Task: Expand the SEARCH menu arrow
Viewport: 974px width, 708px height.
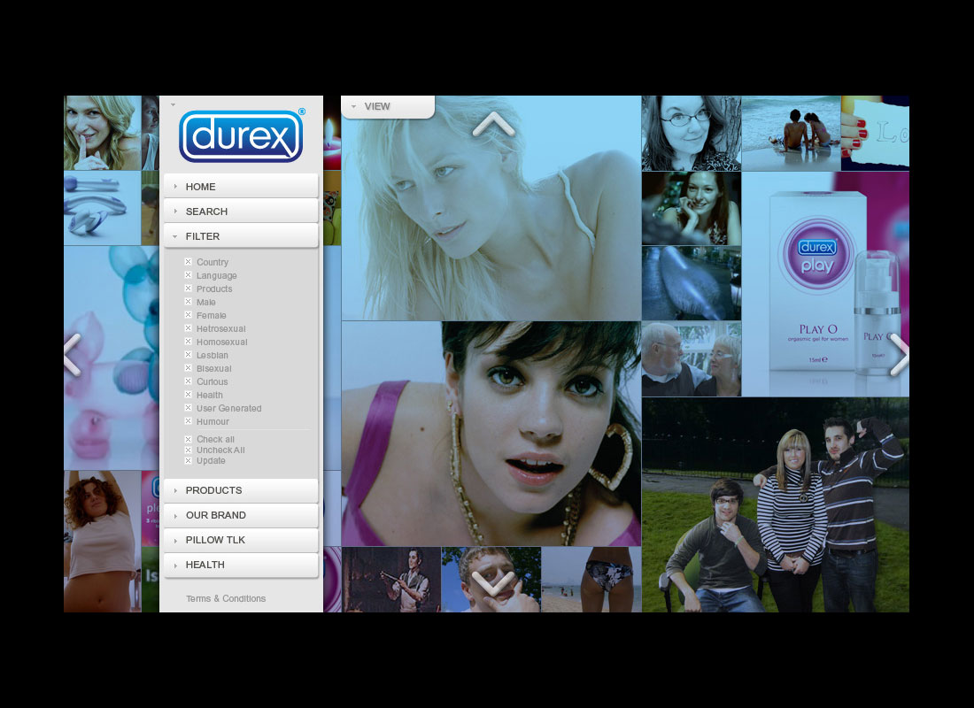Action: click(176, 212)
